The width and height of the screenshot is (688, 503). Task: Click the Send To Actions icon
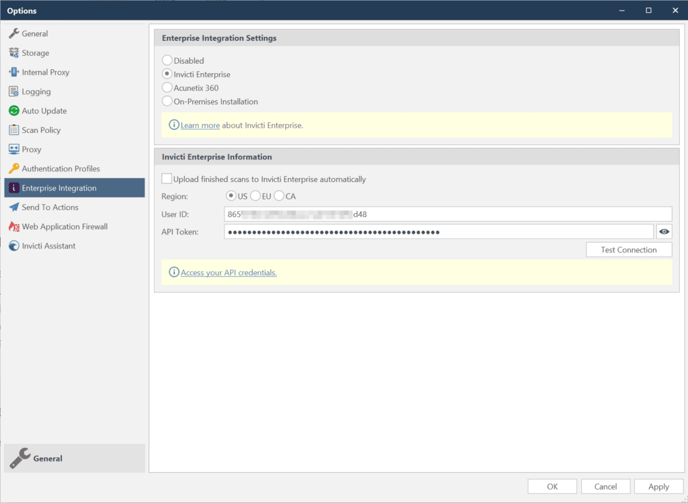tap(13, 207)
